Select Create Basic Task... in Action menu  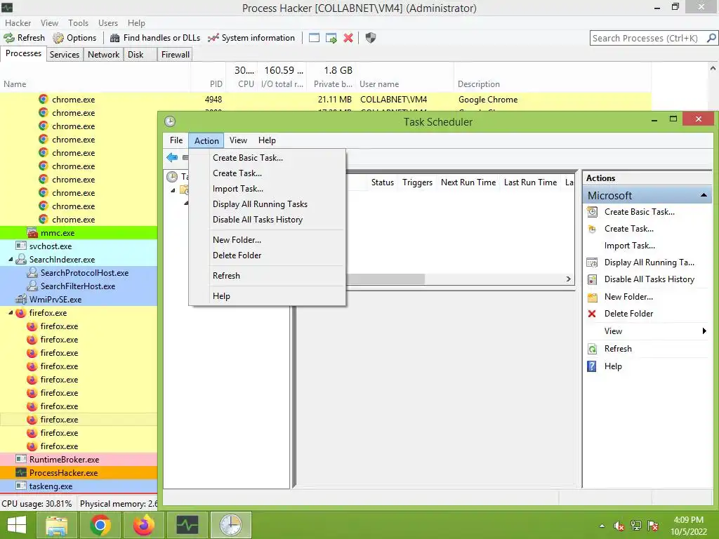pos(267,158)
